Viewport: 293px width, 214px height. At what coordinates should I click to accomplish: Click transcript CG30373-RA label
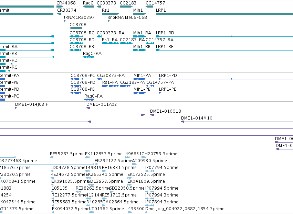click(x=111, y=33)
